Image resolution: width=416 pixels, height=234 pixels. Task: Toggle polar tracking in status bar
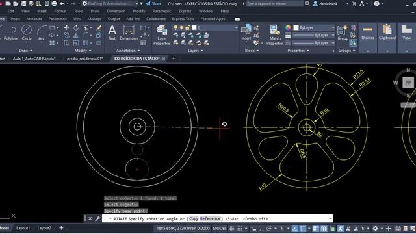tap(268, 228)
